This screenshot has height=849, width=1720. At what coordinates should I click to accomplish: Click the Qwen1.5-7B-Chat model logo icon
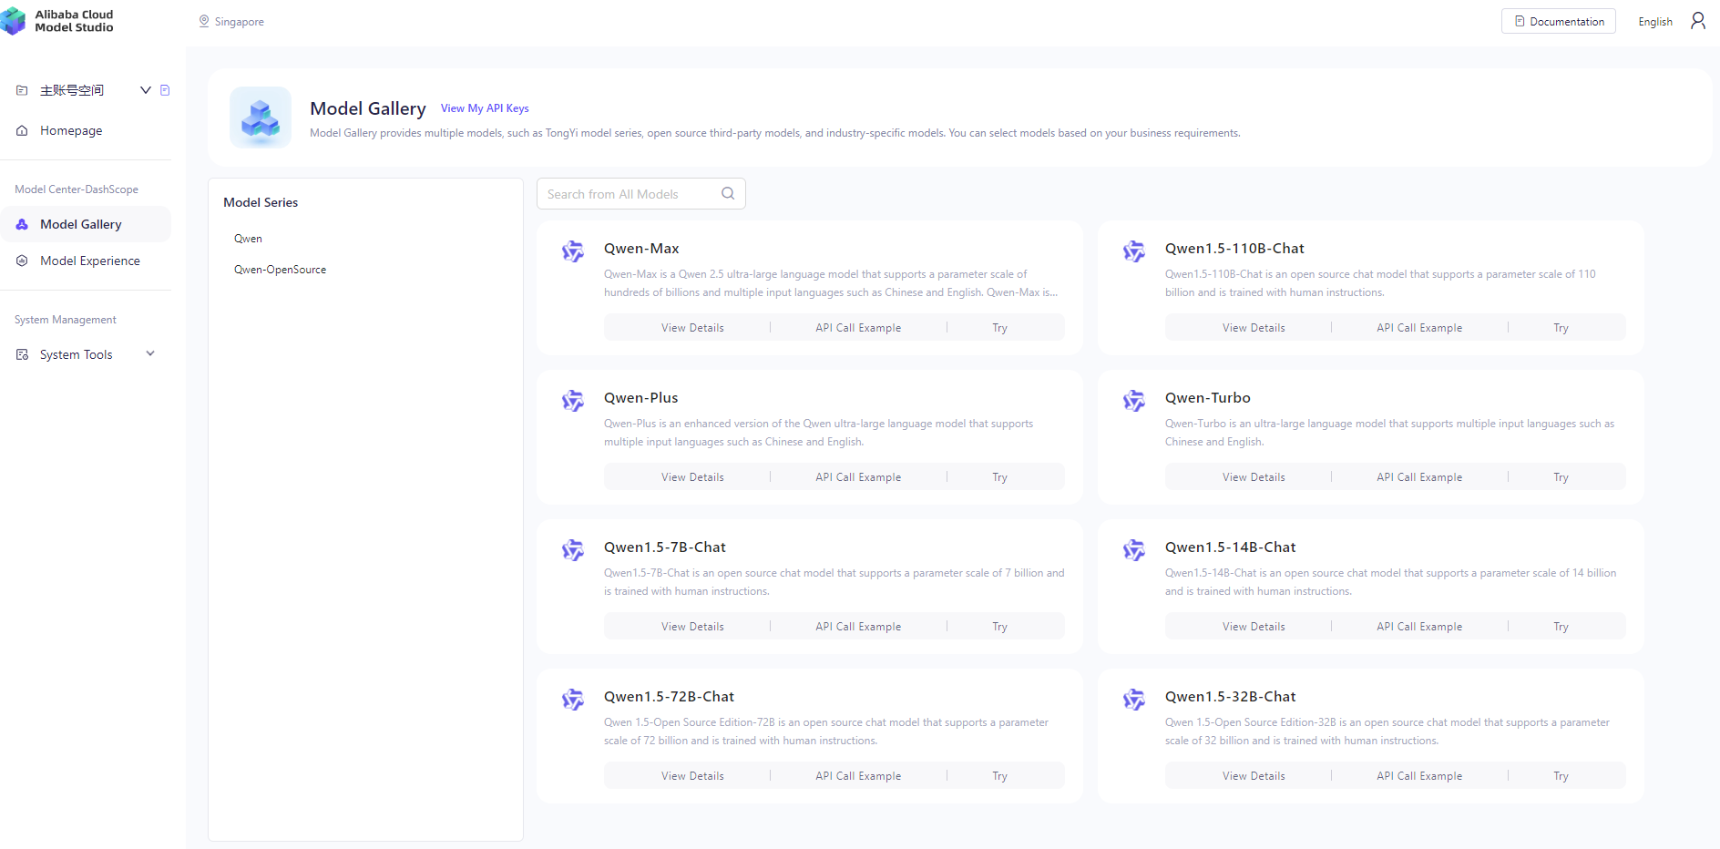tap(573, 549)
